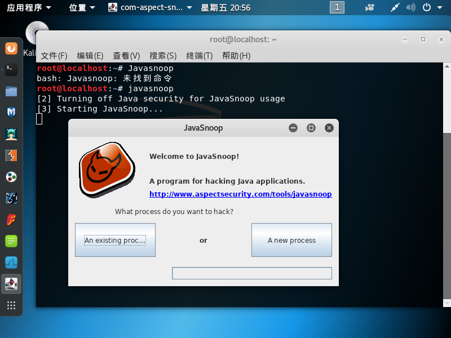Launch Wireshark-style blue wave icon in dock
The image size is (451, 338).
11,263
